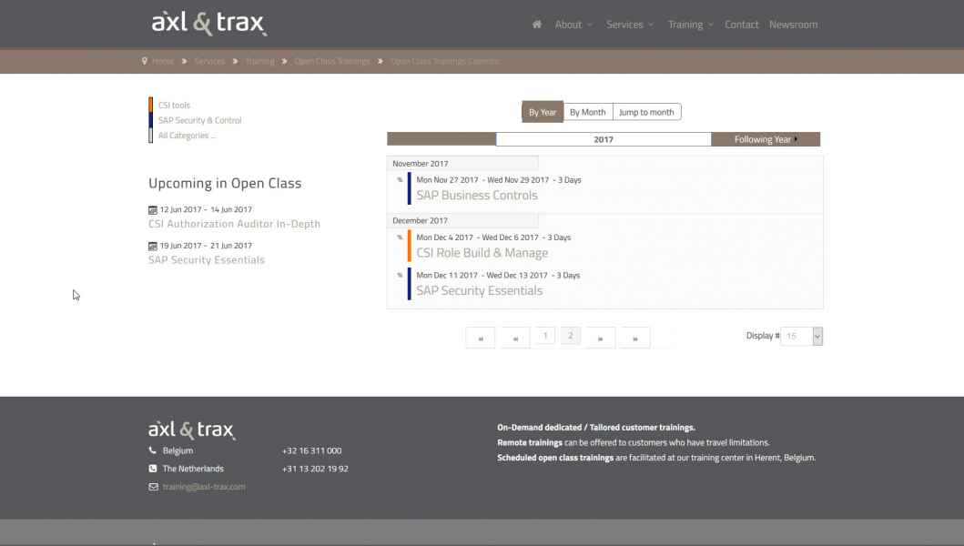Open page 2 of the event list

(571, 336)
